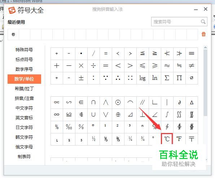Image resolution: width=215 pixels, height=179 pixels.
Task: Insert the ln symbol
Action: [x=155, y=78]
